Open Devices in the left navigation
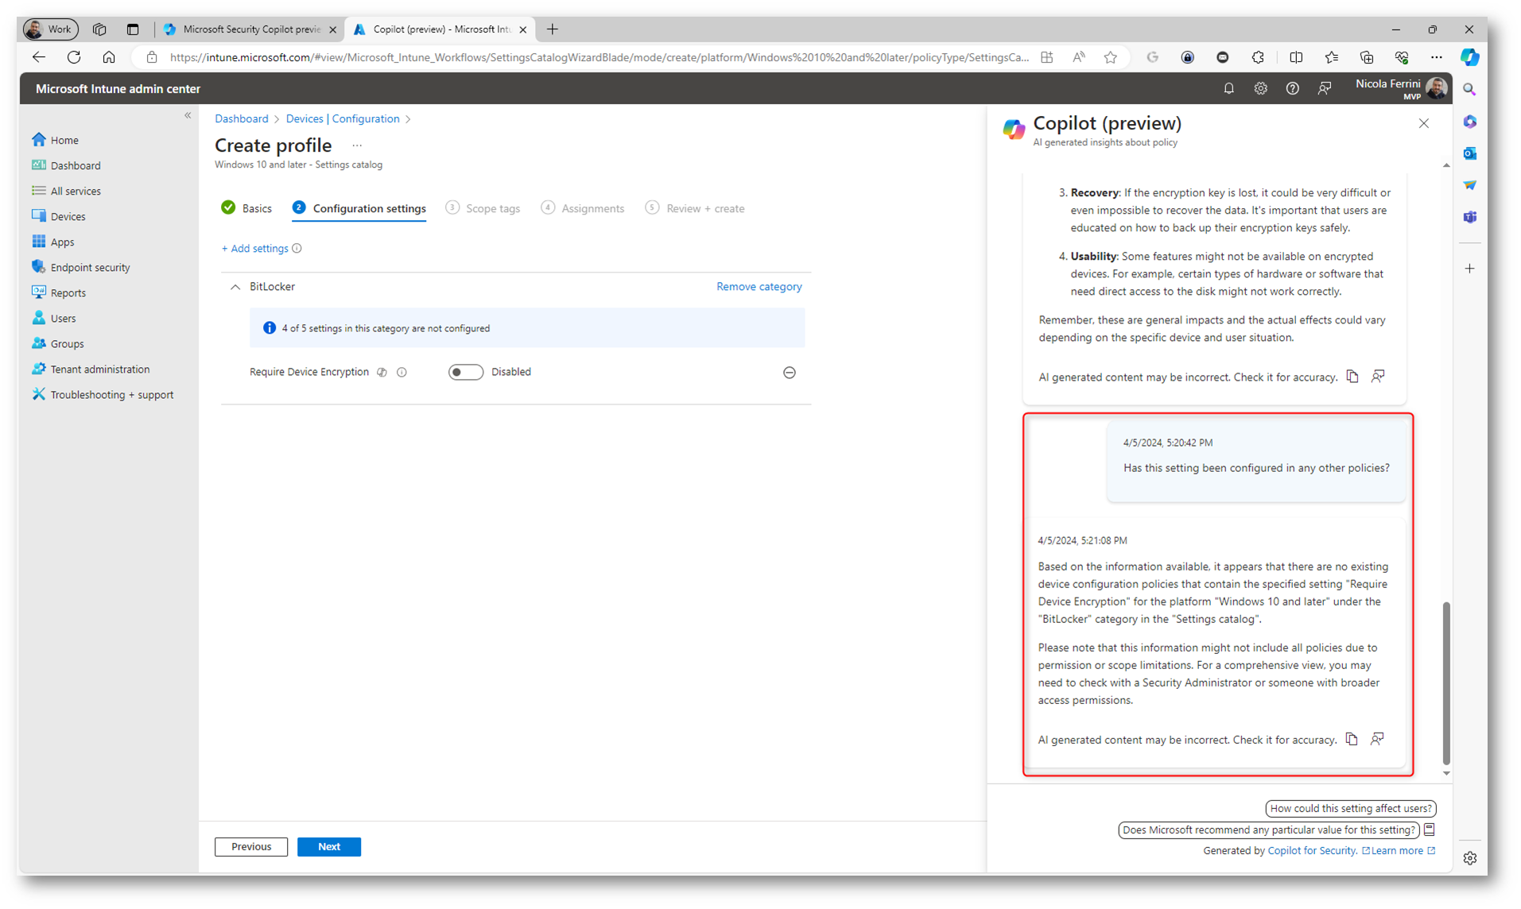Screen dimensions: 1521x909 68,216
